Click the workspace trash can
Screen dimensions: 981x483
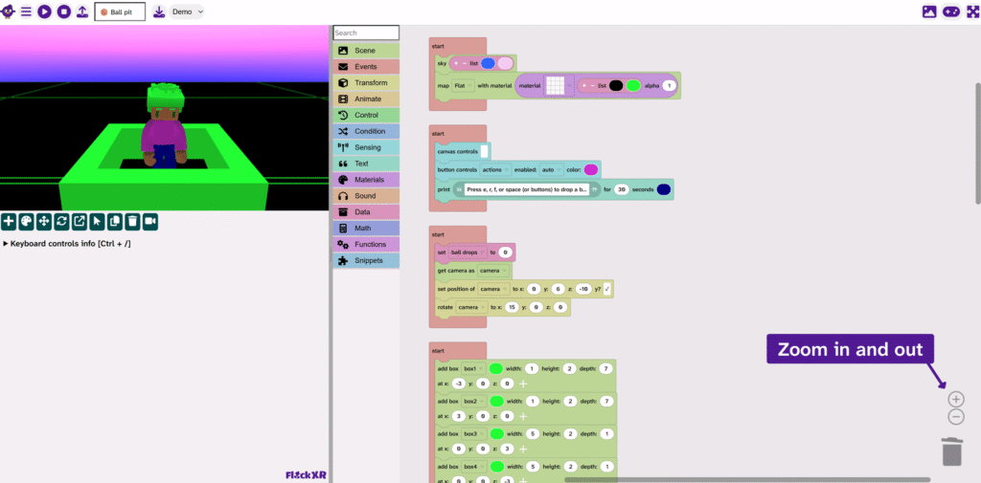pyautogui.click(x=952, y=451)
